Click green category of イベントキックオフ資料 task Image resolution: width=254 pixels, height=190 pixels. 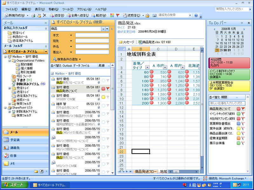tap(238, 114)
